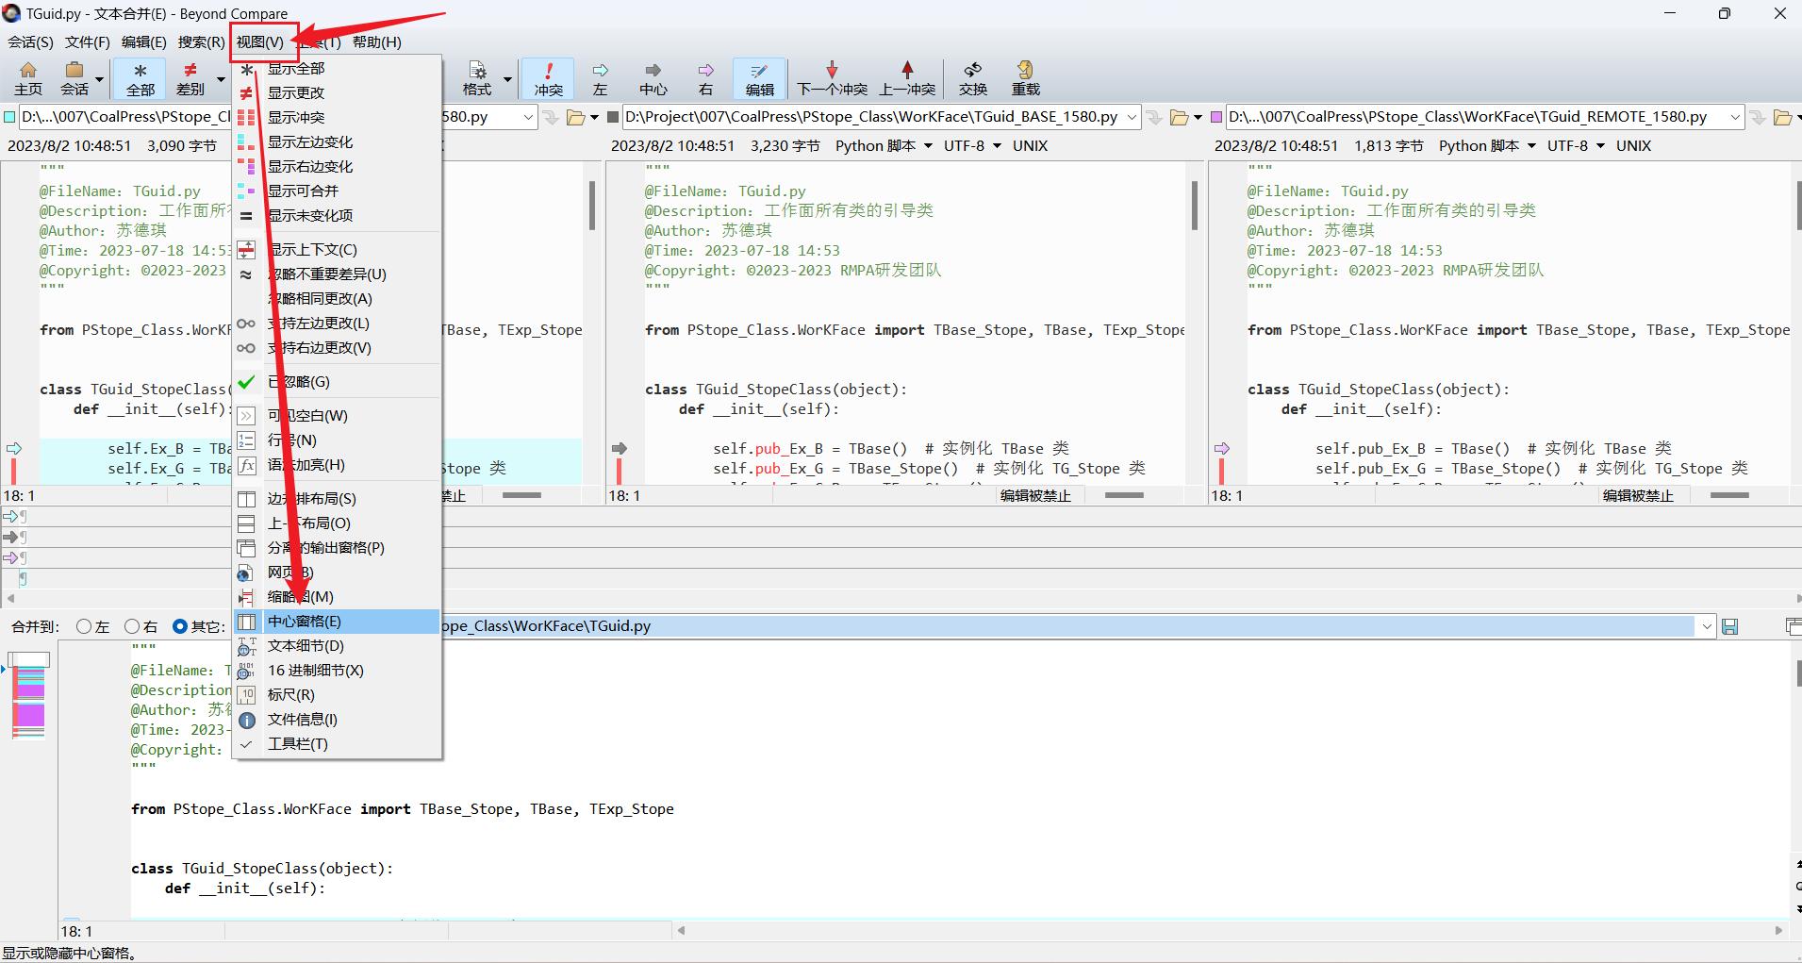Choose 16 进制细节(X) hex details item
The image size is (1802, 963).
337,671
